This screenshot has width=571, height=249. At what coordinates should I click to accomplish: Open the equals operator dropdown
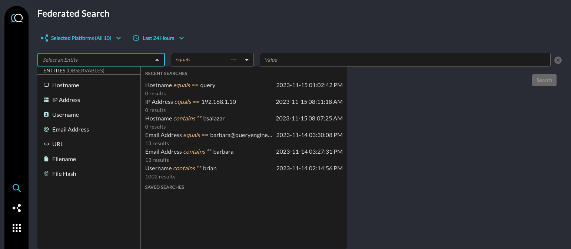tap(212, 60)
